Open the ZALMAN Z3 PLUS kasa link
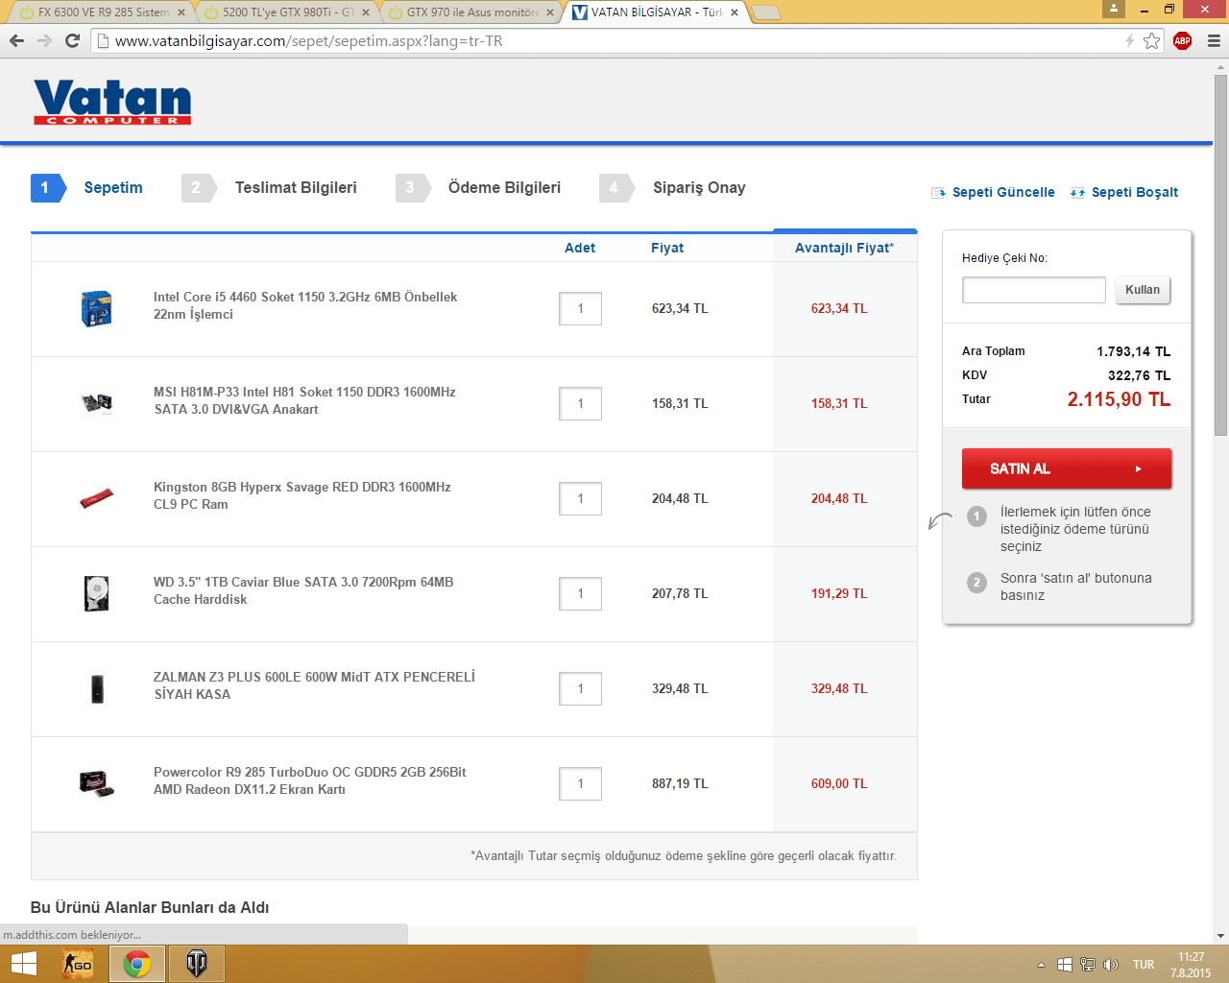The image size is (1229, 983). pos(314,685)
